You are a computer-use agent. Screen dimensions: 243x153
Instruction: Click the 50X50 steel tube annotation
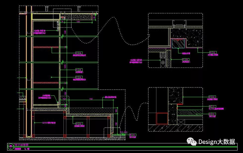49,123
